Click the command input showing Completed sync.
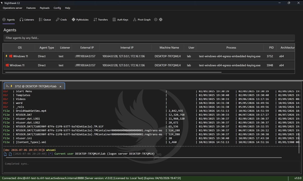The width and height of the screenshot is (303, 181). click(x=151, y=167)
